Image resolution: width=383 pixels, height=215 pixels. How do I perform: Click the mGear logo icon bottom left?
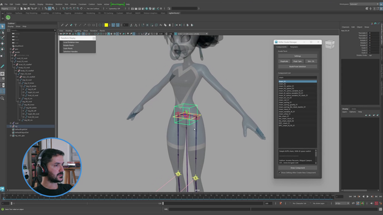[2, 189]
